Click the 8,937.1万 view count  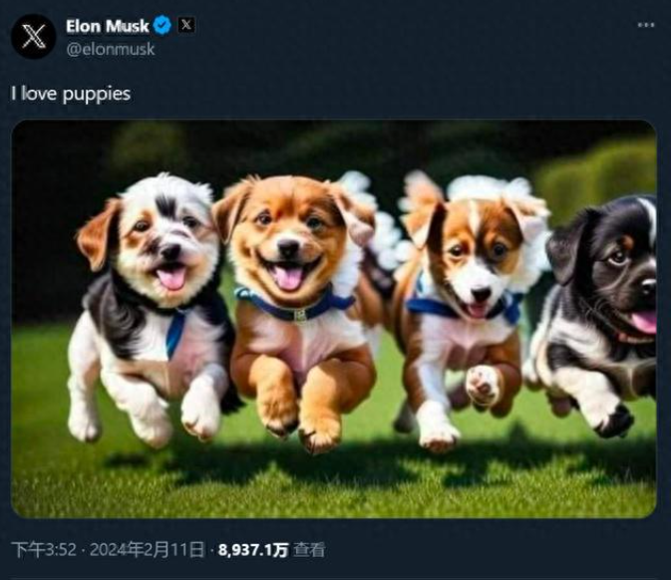tap(253, 550)
